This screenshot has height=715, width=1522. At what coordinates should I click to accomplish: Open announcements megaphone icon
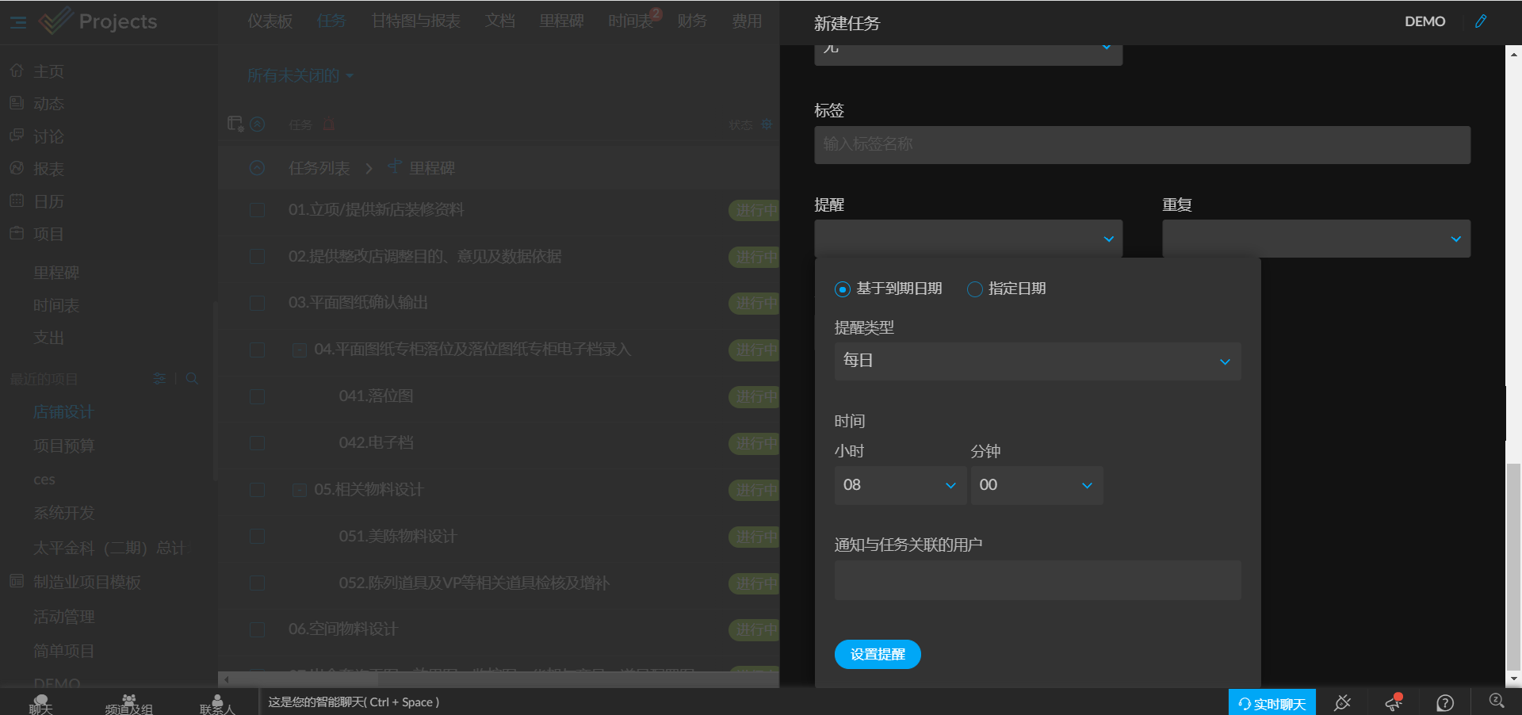point(1394,702)
